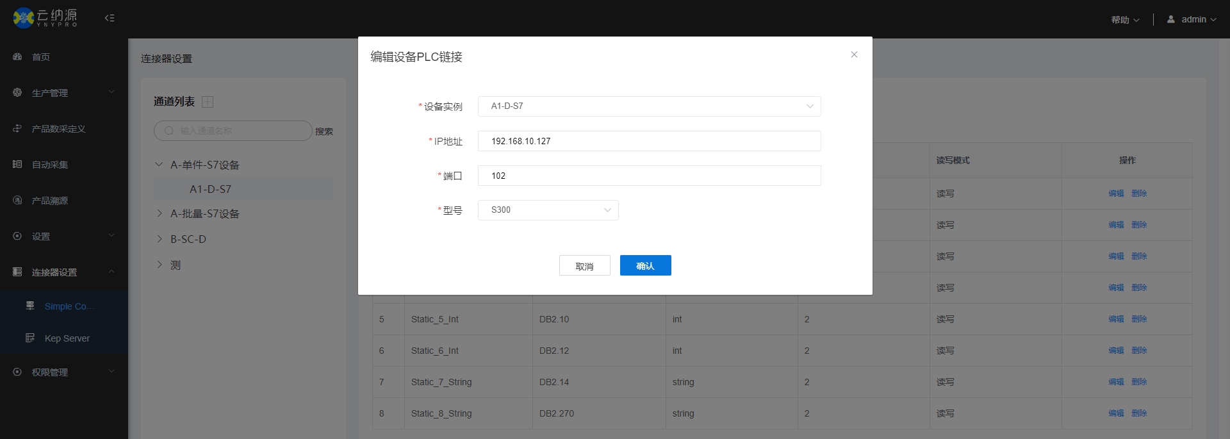Click the 取消 button

(584, 265)
